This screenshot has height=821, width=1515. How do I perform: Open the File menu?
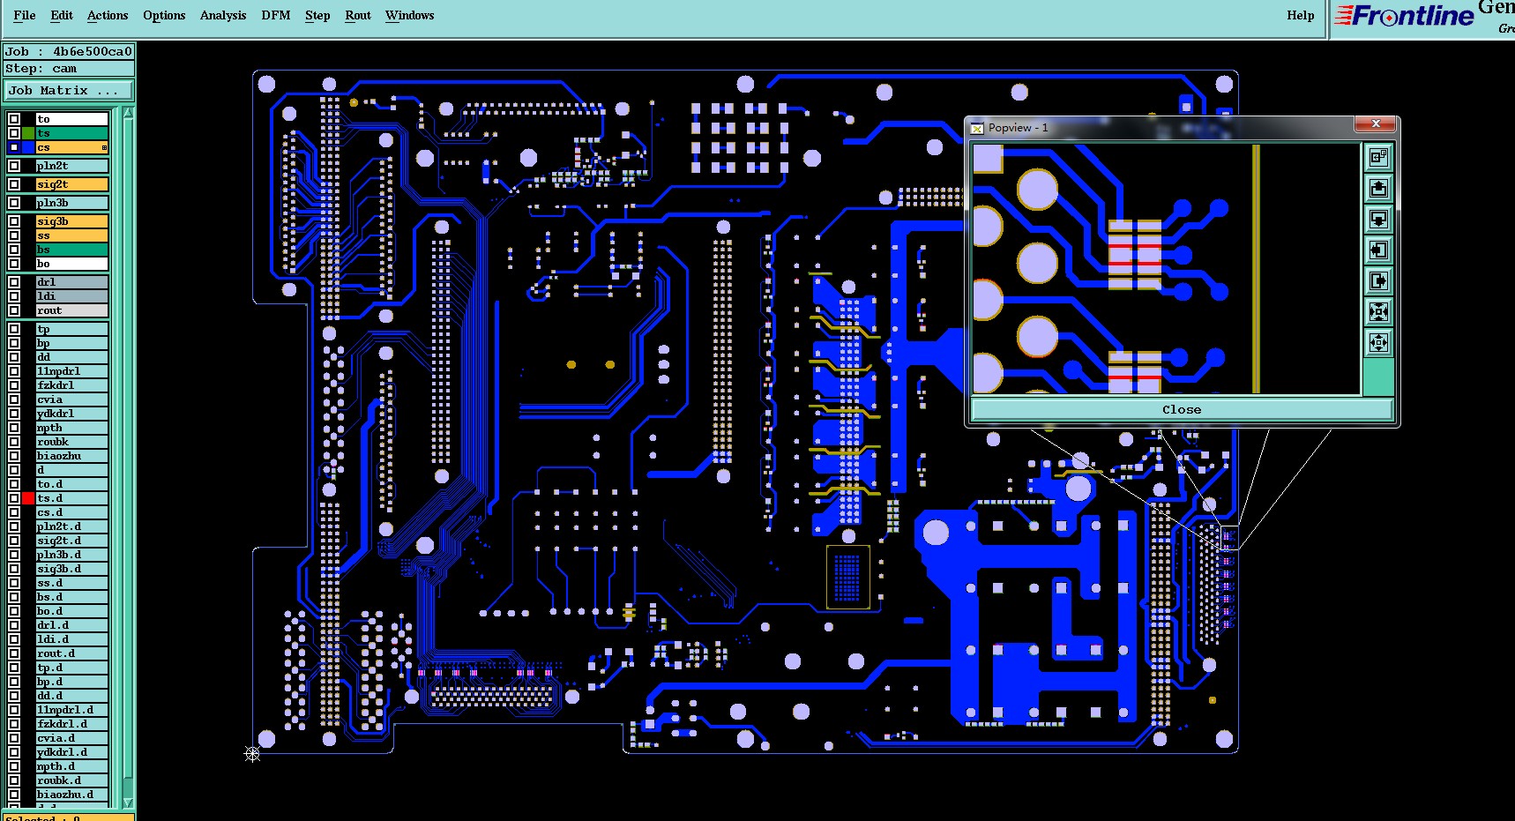click(25, 15)
